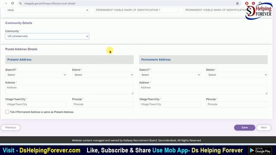Viewport: 276px width, 155px height.
Task: Open Present Address District dropdown
Action: (103, 75)
